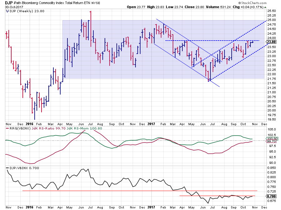Viewport: 281px width, 210px height.
Task: Click the green up-arrow change indicator
Action: 265,7
